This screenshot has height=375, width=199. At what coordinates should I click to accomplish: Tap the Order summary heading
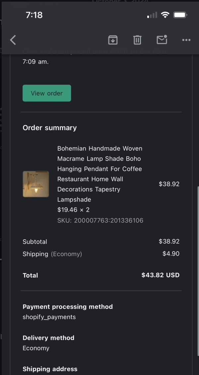pos(50,128)
